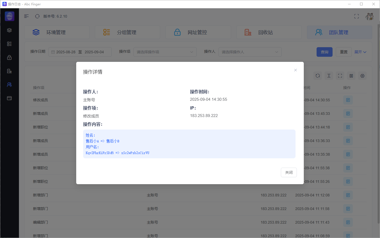The width and height of the screenshot is (380, 238).
Task: Click the 操作项 column header
Action: click(39, 88)
